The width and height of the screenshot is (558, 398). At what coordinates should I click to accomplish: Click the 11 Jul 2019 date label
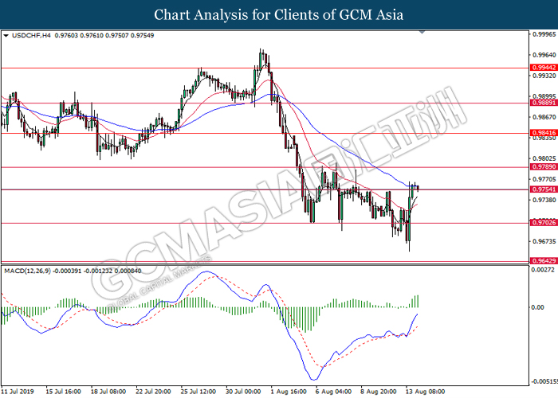coord(18,392)
